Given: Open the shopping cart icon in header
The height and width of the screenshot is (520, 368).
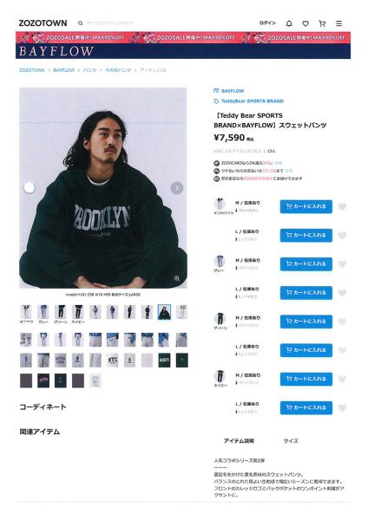Looking at the screenshot, I should point(322,23).
